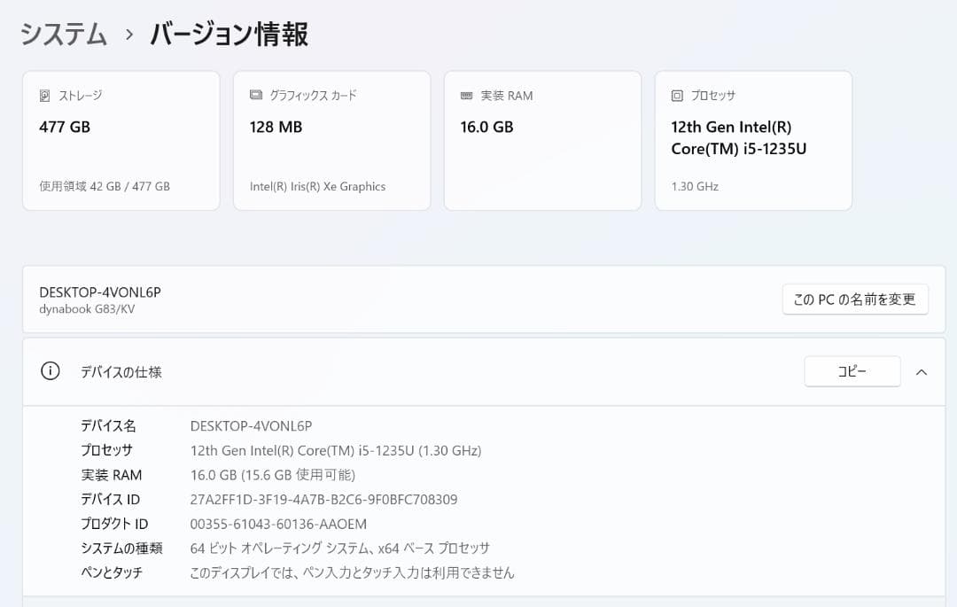Image resolution: width=957 pixels, height=607 pixels.
Task: Select the プロセッサ specification card
Action: (x=752, y=140)
